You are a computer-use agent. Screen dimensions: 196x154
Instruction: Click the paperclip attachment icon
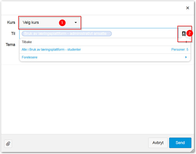(x=8, y=144)
